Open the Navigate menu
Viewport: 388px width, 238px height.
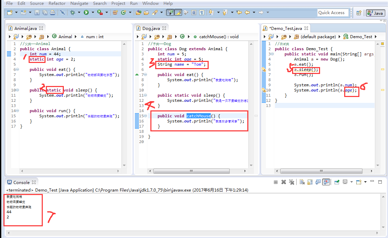(79, 3)
